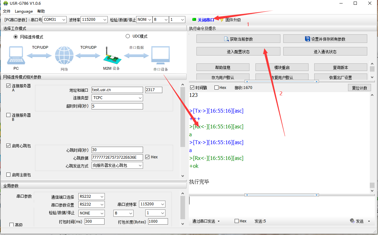Click the green 关闭串口 close-port icon
This screenshot has width=378, height=235.
194,20
